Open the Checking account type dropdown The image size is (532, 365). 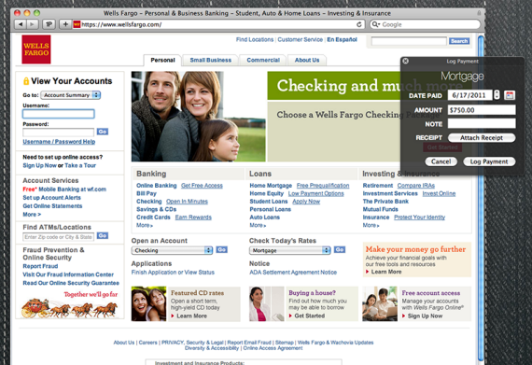[172, 250]
